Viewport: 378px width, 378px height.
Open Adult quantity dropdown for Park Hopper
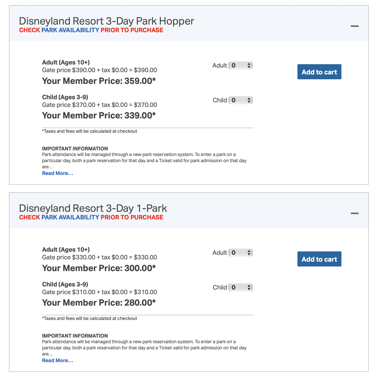(240, 65)
